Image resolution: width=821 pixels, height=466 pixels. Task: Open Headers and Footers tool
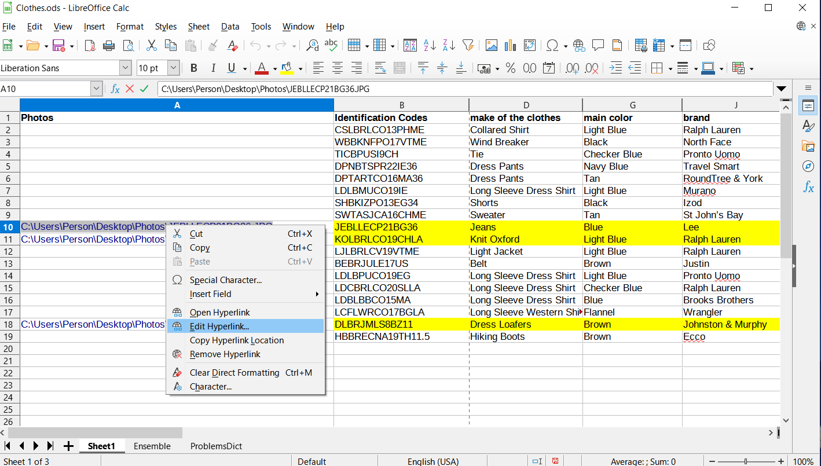[x=617, y=45]
